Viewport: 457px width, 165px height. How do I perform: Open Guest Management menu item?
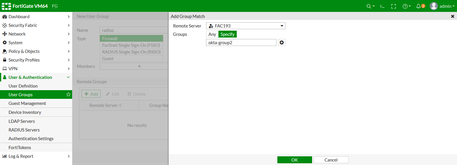(36, 103)
